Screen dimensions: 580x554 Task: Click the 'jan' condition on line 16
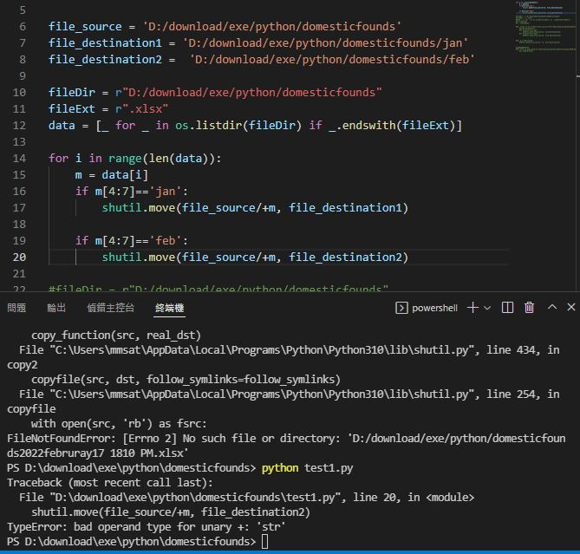131,192
